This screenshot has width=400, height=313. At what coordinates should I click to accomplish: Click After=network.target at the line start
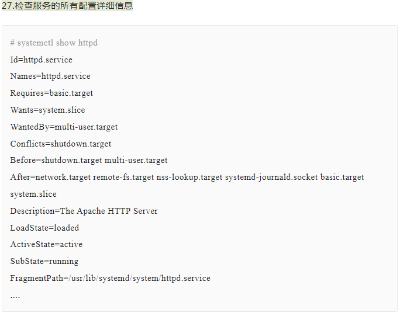coord(42,178)
